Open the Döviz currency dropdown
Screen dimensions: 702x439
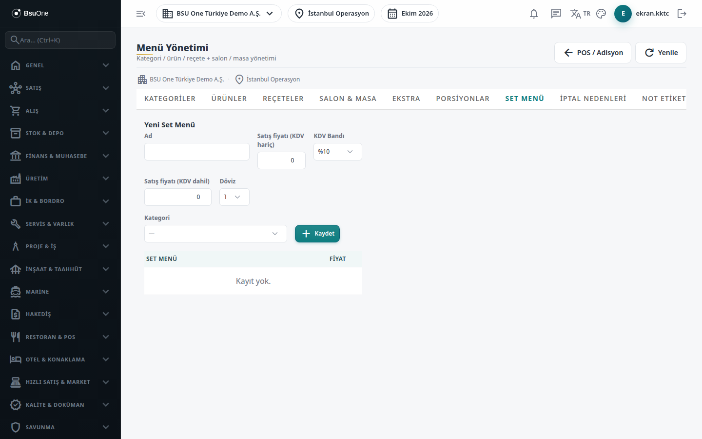pos(234,197)
